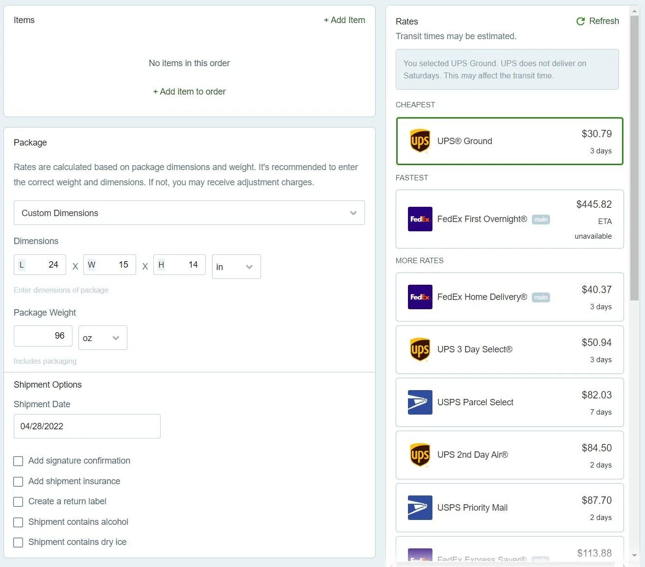This screenshot has width=645, height=567.
Task: Click the package length field
Action: pos(40,265)
